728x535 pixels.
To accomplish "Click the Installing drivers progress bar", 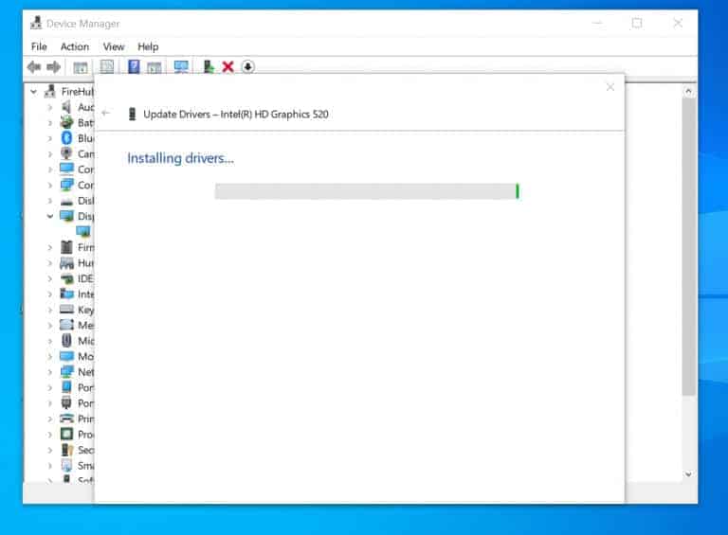I will 367,191.
